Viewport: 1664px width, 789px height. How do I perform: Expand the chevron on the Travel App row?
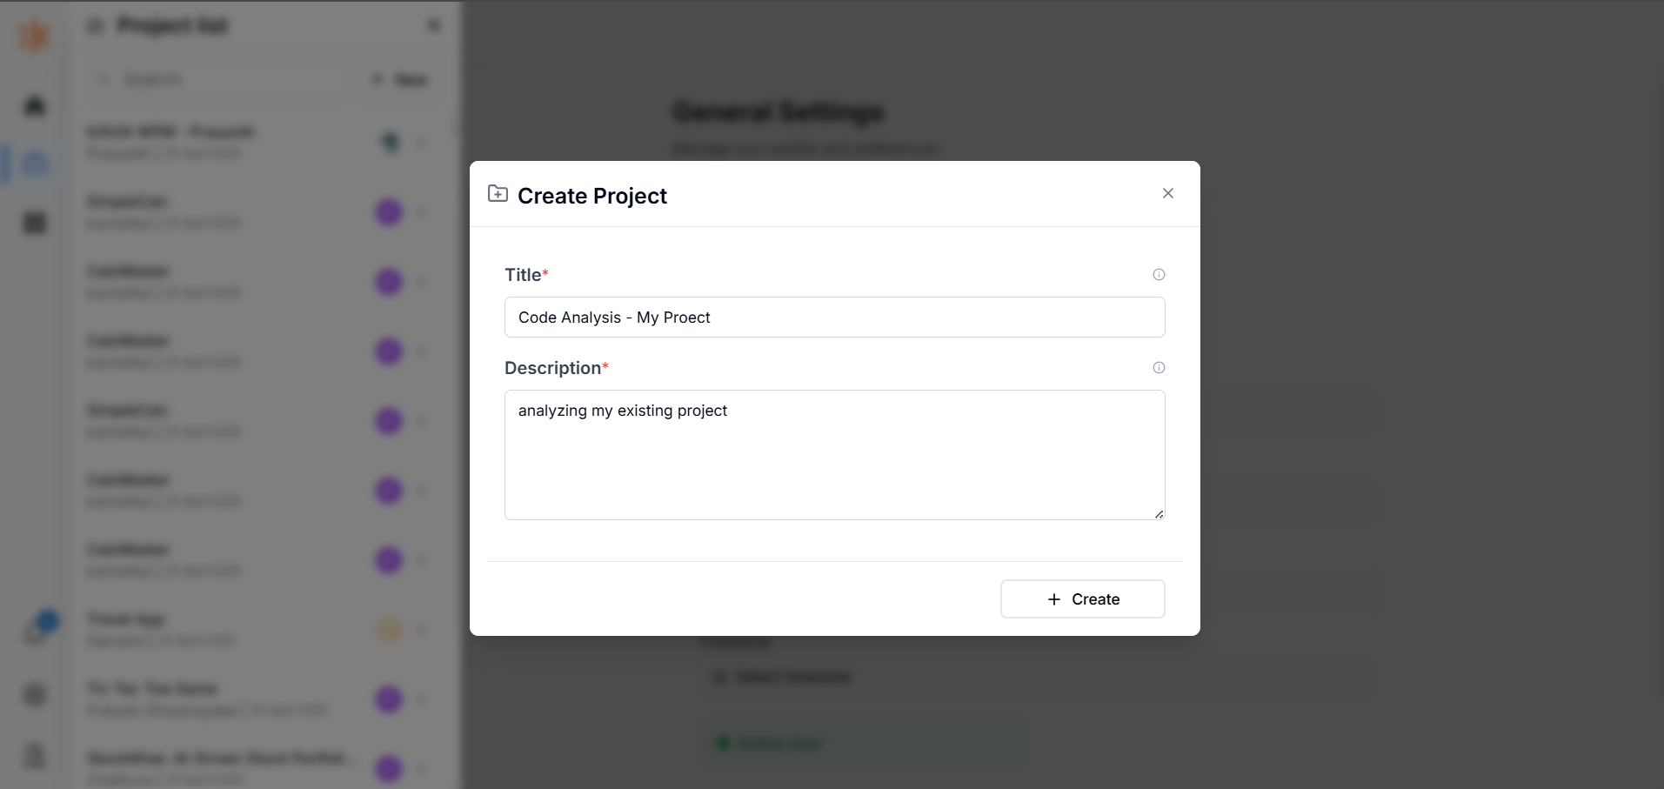coord(422,630)
